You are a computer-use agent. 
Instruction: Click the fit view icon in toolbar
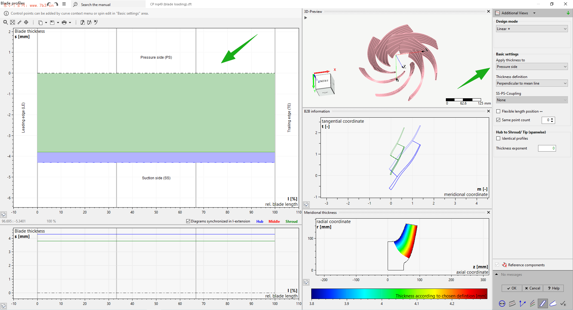[x=13, y=22]
